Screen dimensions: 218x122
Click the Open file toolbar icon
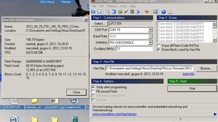93,12
